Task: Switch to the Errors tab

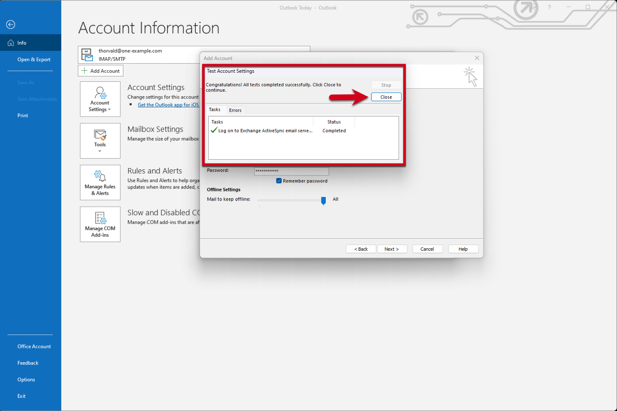Action: (x=235, y=110)
